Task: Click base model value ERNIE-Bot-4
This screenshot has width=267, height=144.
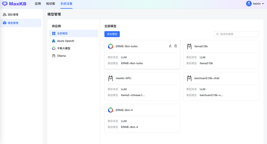Action: coord(129,127)
